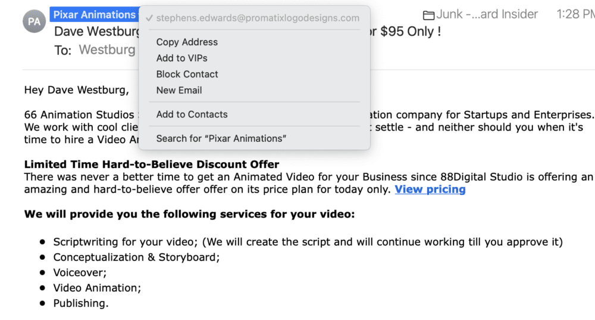Choose Add to Contacts
Screen dimensions: 595x320
click(192, 114)
